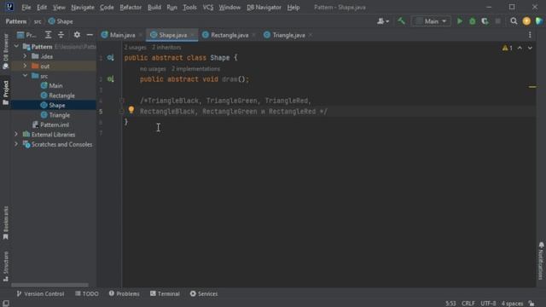Open the Services tool window
The width and height of the screenshot is (546, 307).
tap(204, 293)
